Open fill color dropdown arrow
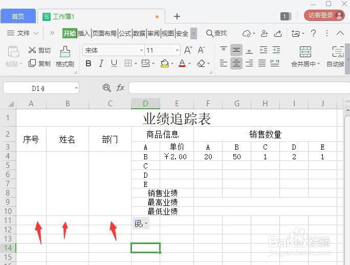 [x=172, y=64]
